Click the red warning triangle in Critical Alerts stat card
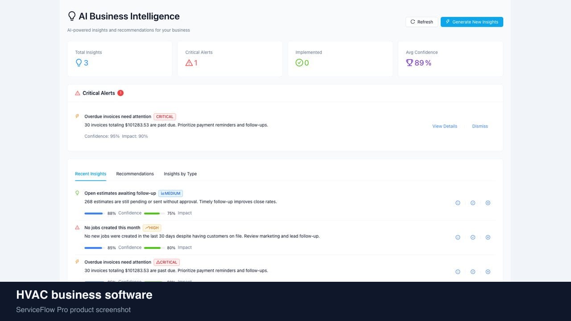The height and width of the screenshot is (321, 571). click(x=189, y=63)
